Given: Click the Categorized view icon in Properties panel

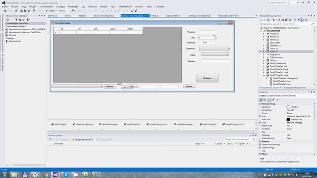Looking at the screenshot, I should pos(261,100).
